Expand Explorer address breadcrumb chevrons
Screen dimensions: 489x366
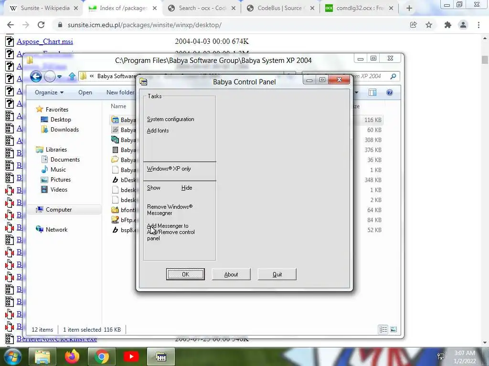[x=92, y=76]
